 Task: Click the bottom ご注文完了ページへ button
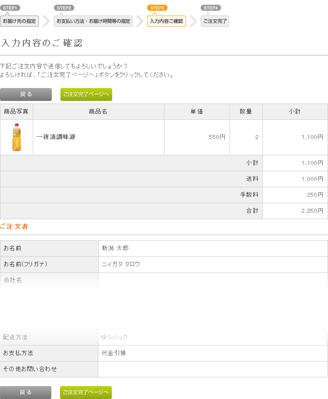tap(86, 393)
